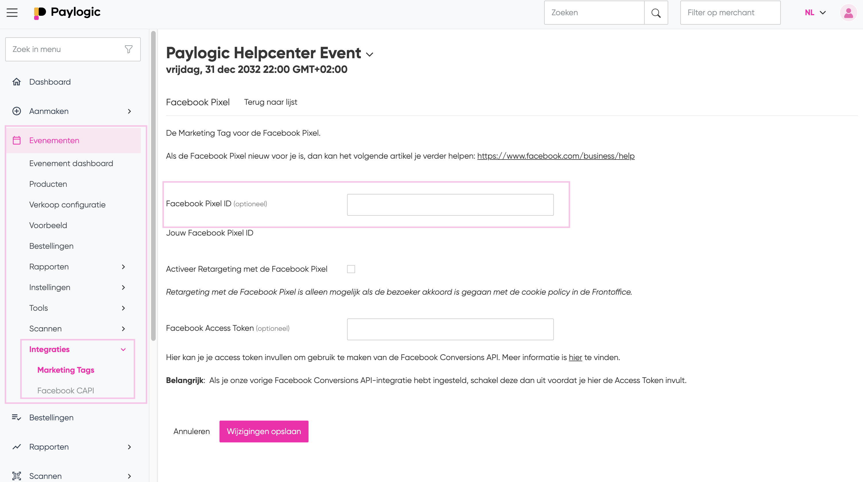This screenshot has height=482, width=863.
Task: Open Verkoop configuratie menu item
Action: [67, 205]
